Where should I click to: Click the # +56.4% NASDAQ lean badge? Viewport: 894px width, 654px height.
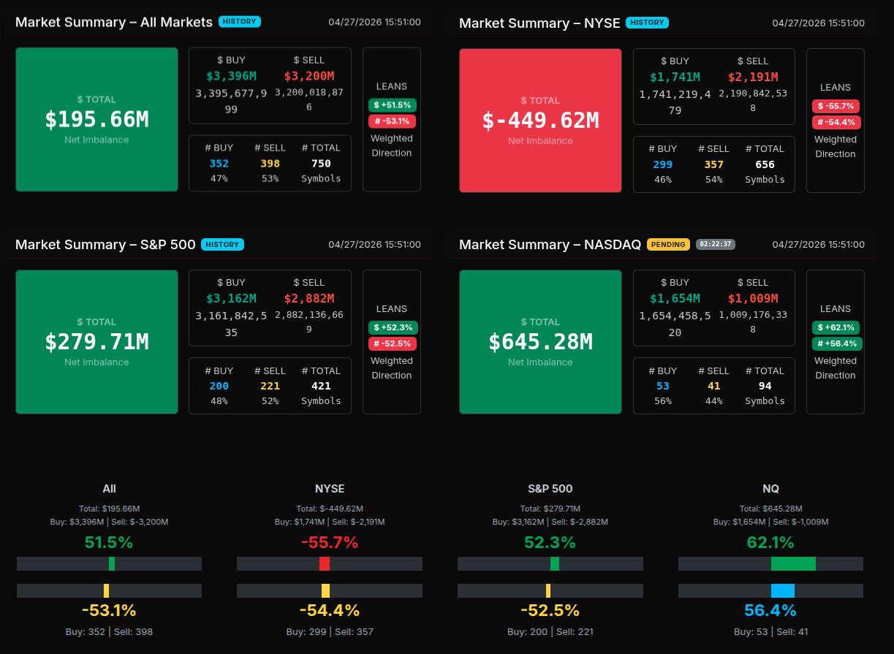tap(836, 343)
